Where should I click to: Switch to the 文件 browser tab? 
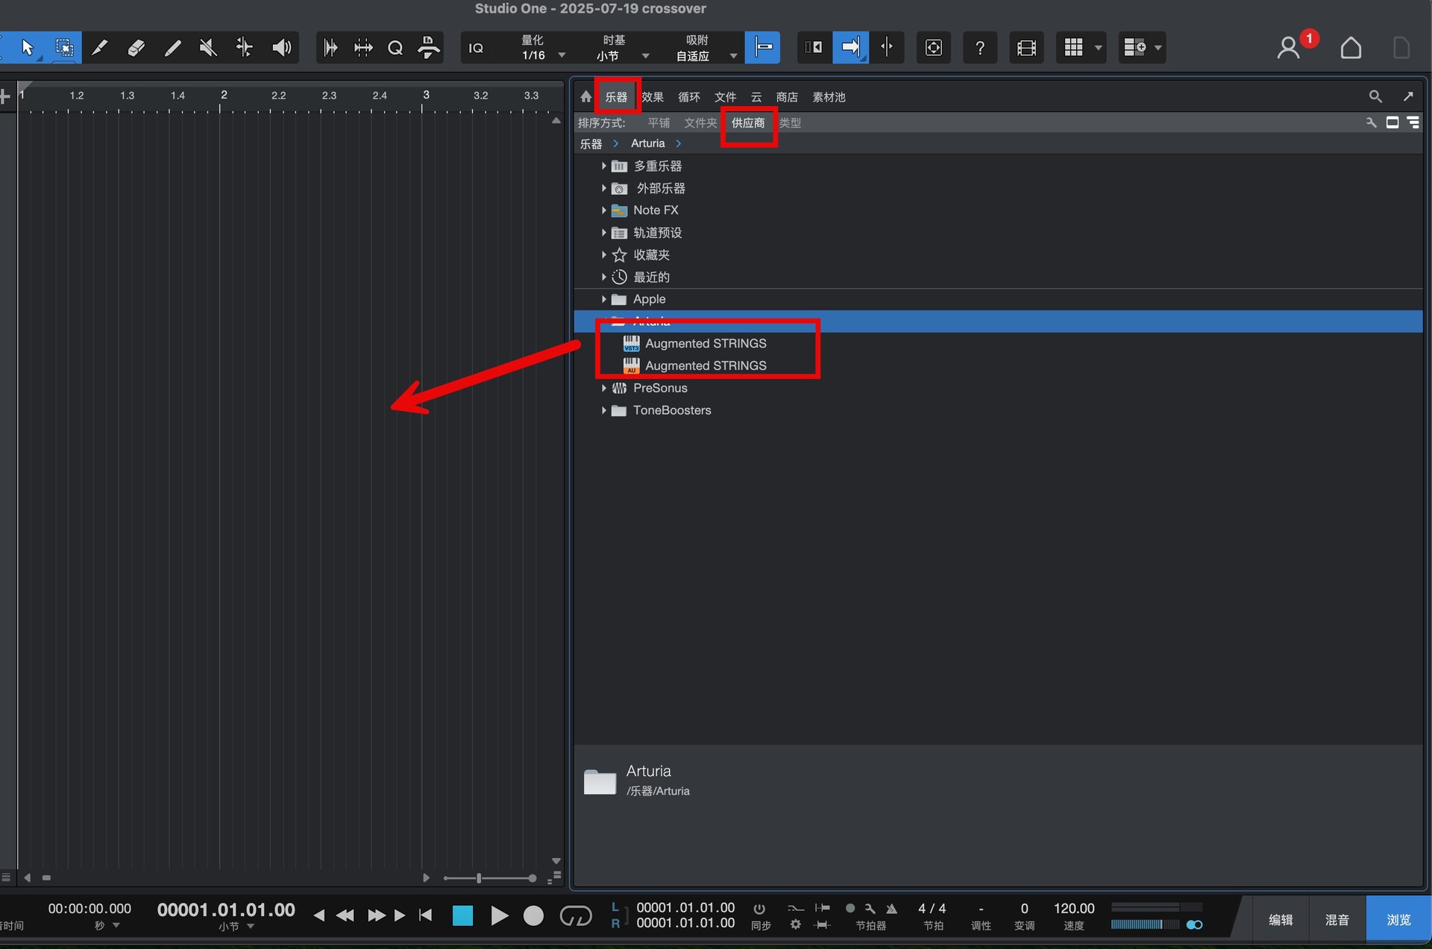[726, 97]
